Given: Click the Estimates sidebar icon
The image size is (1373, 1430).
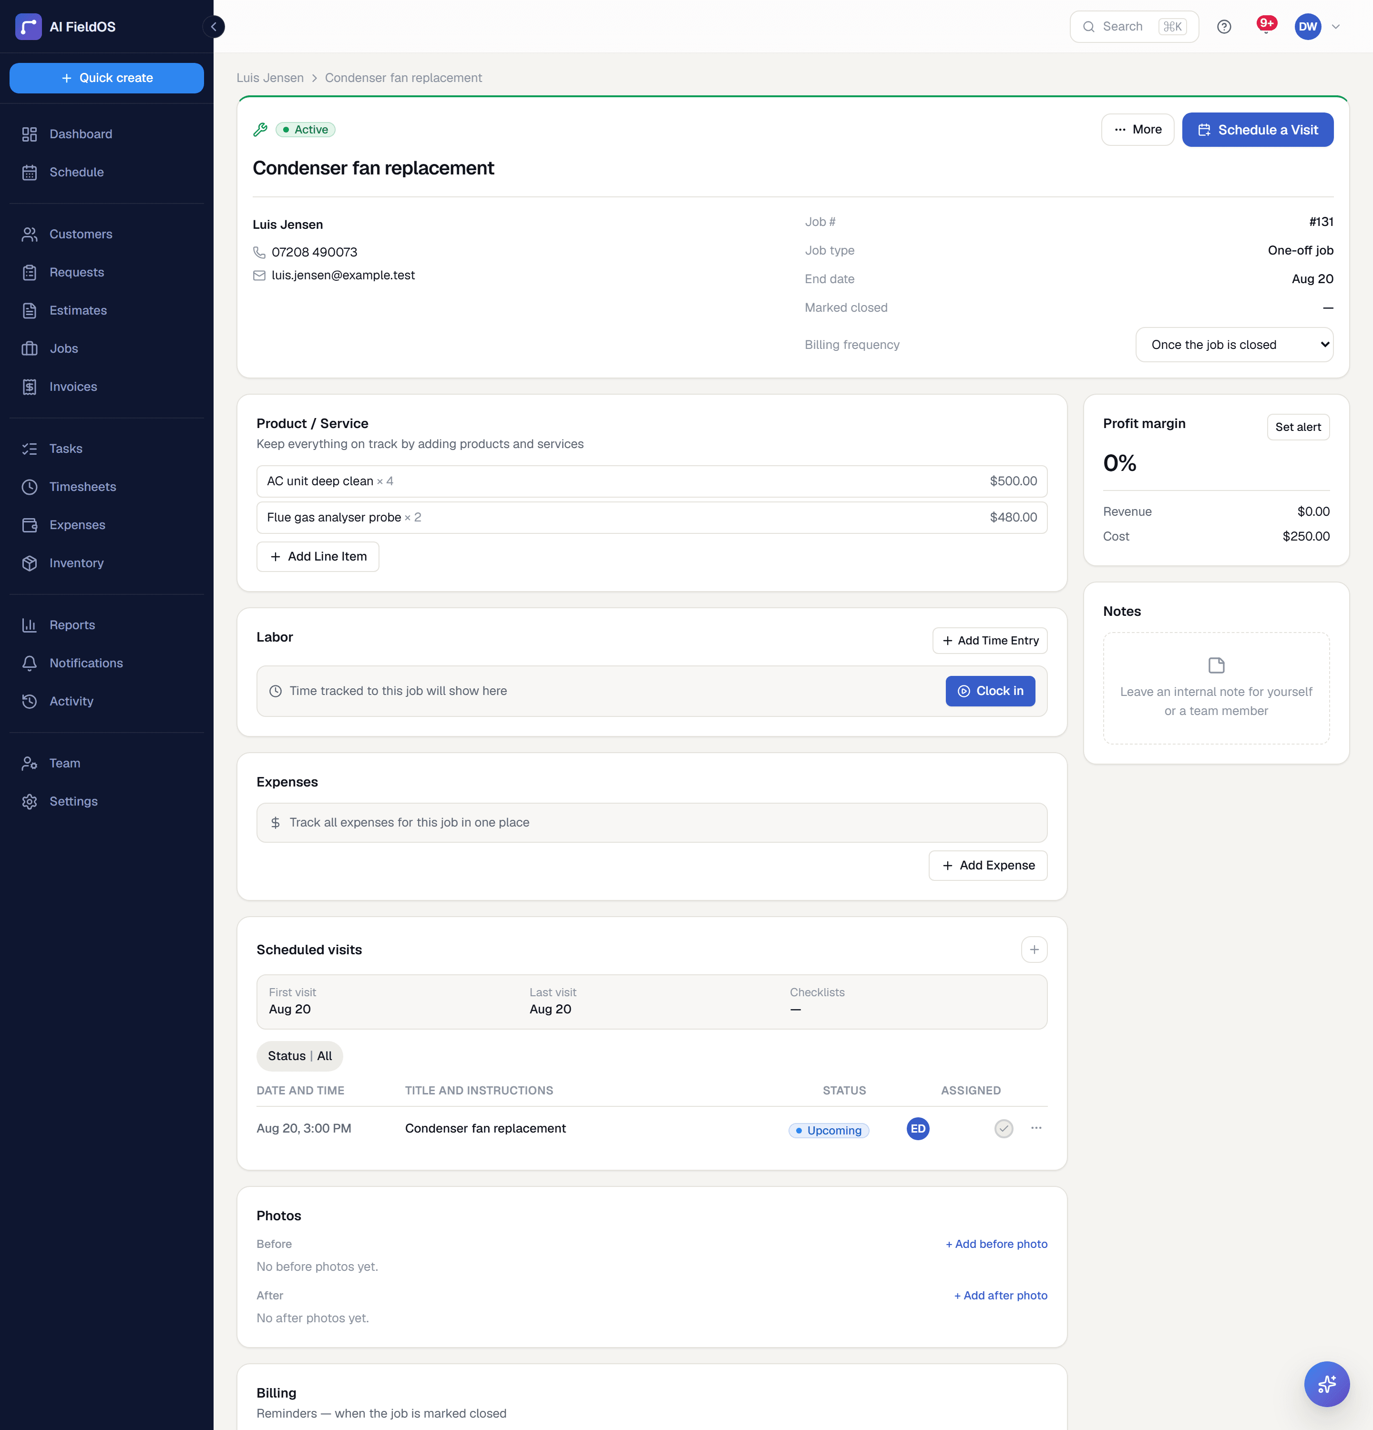Looking at the screenshot, I should coord(29,310).
